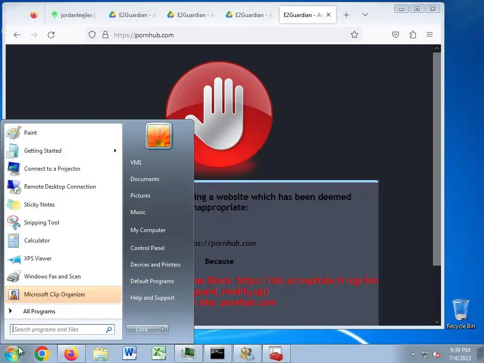Click the page vertical scrollbar
This screenshot has width=484, height=363.
(436, 159)
